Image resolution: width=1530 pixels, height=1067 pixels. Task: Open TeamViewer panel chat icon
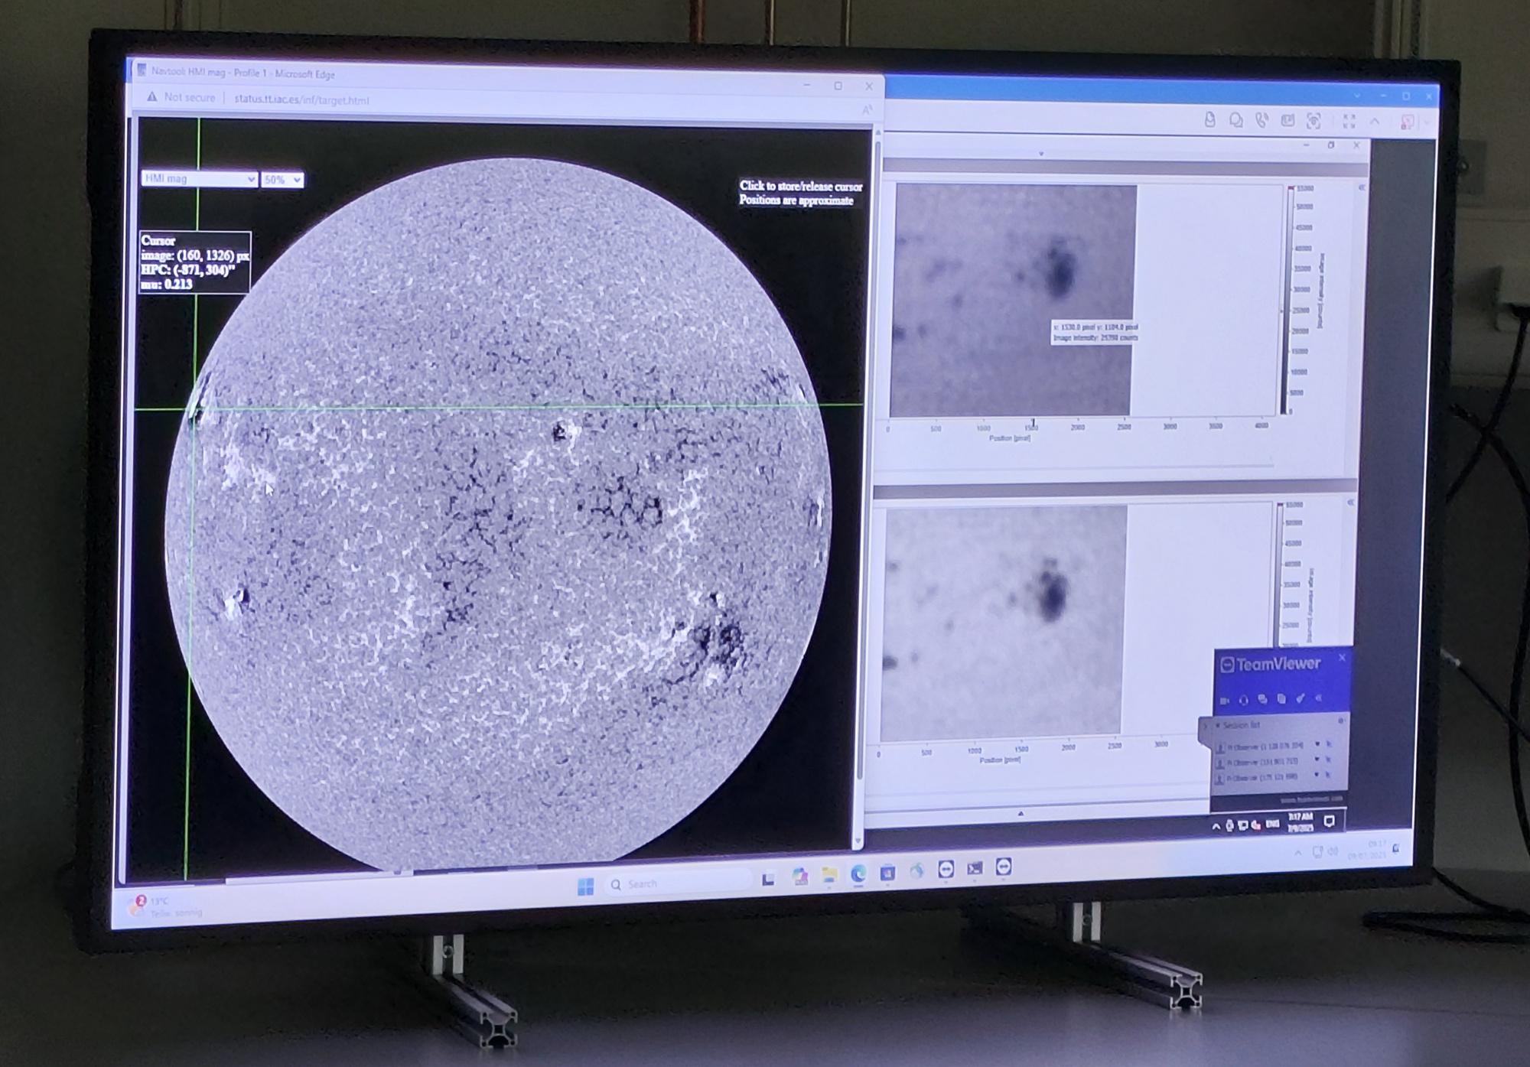[x=1262, y=699]
